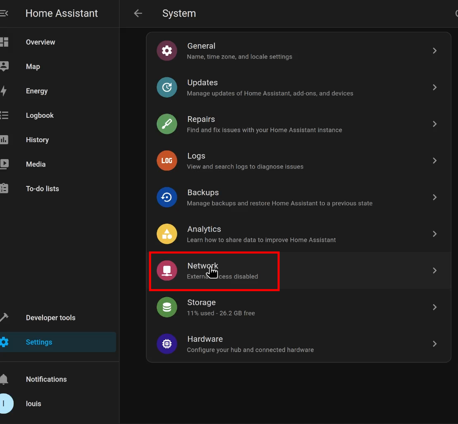Click the louis user avatar
This screenshot has width=458, height=424.
[x=6, y=404]
